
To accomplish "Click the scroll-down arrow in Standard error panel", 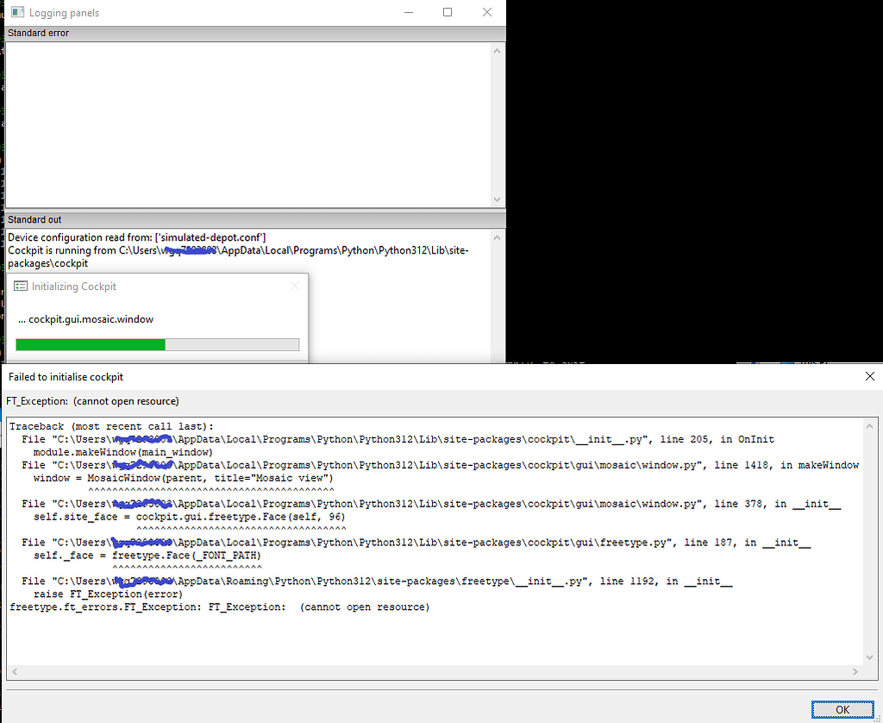I will click(497, 199).
